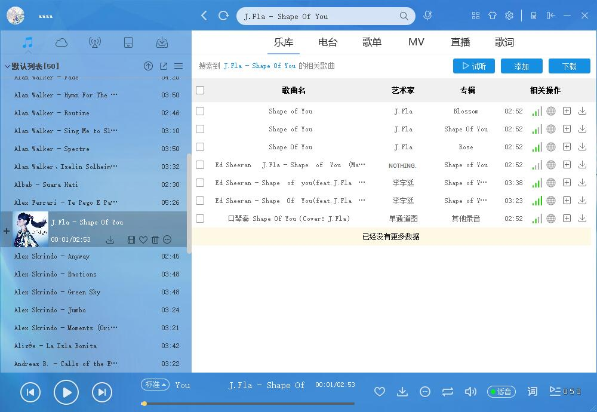This screenshot has width=597, height=412.
Task: Toggle the 低音 bass sound effect
Action: [x=501, y=392]
